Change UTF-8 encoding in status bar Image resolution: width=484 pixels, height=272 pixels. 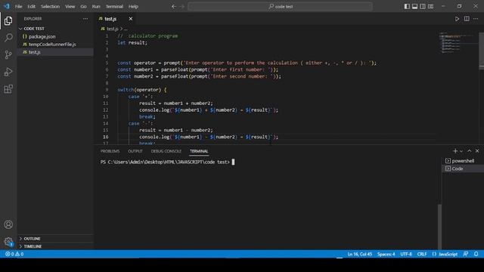tap(406, 254)
